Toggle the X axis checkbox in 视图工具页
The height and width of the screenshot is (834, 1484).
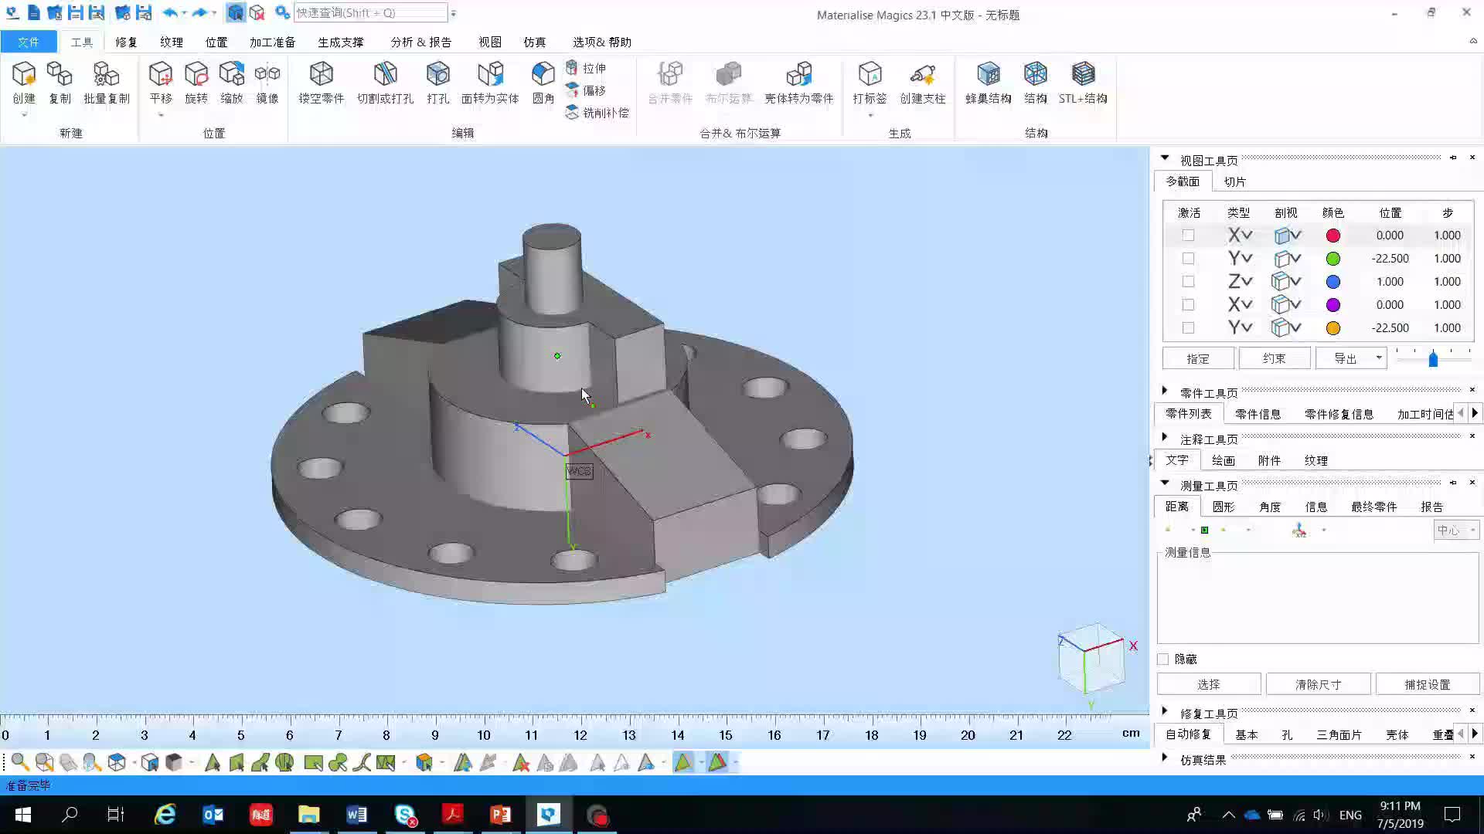click(1187, 234)
